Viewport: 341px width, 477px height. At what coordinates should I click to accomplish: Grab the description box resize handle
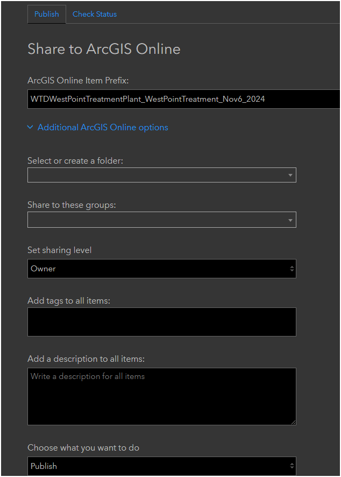pyautogui.click(x=293, y=422)
